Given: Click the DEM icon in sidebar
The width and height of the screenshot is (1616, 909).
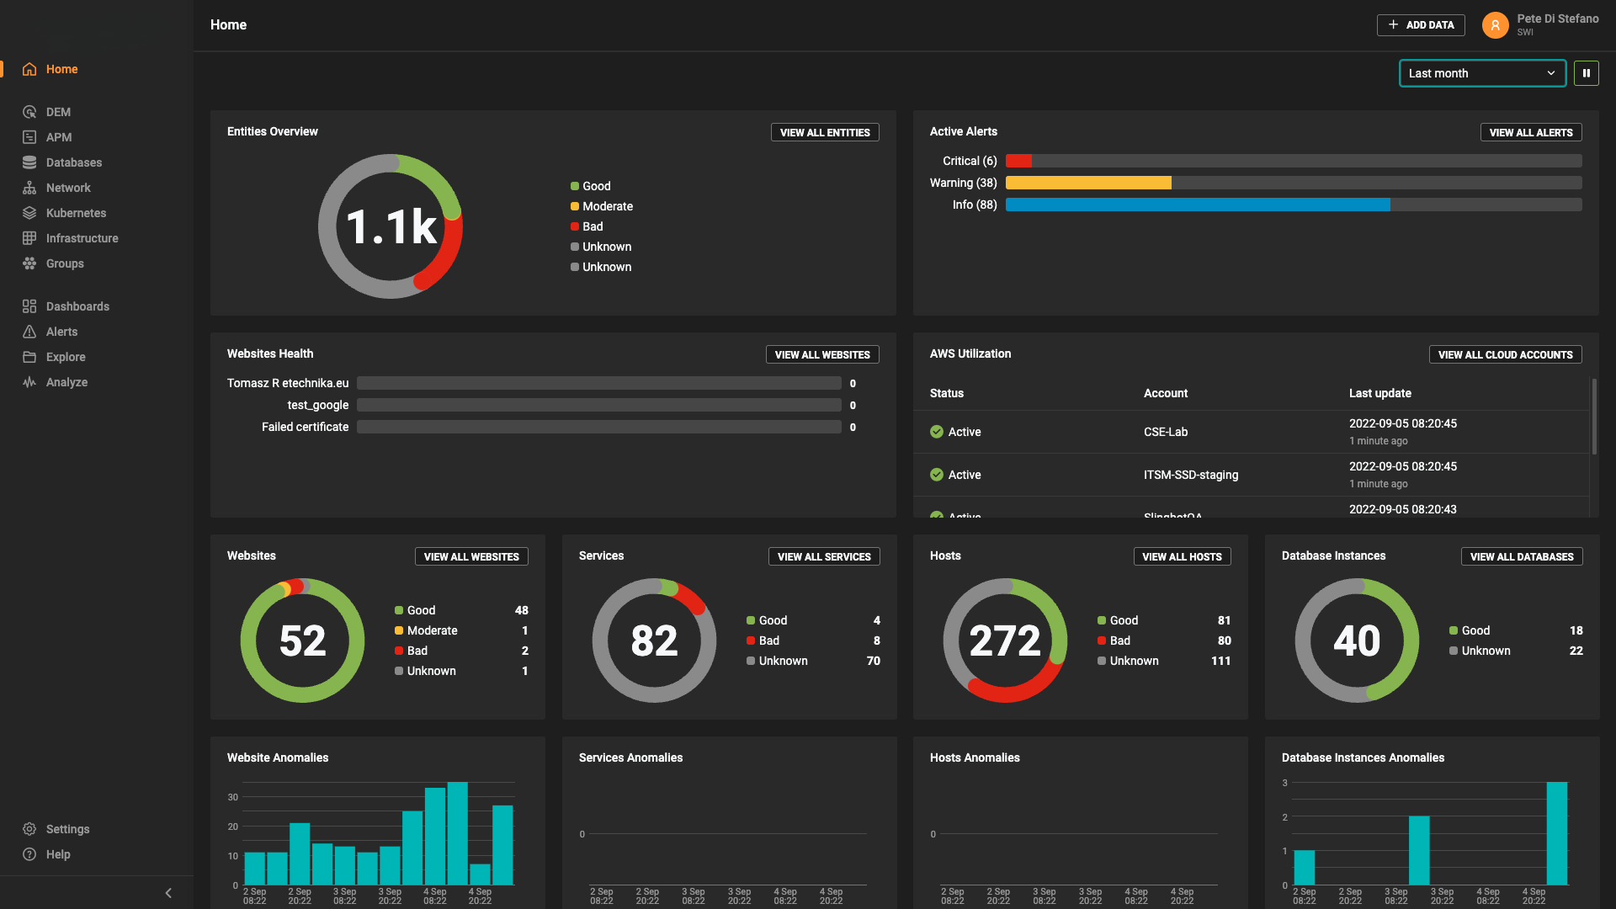Looking at the screenshot, I should point(29,112).
